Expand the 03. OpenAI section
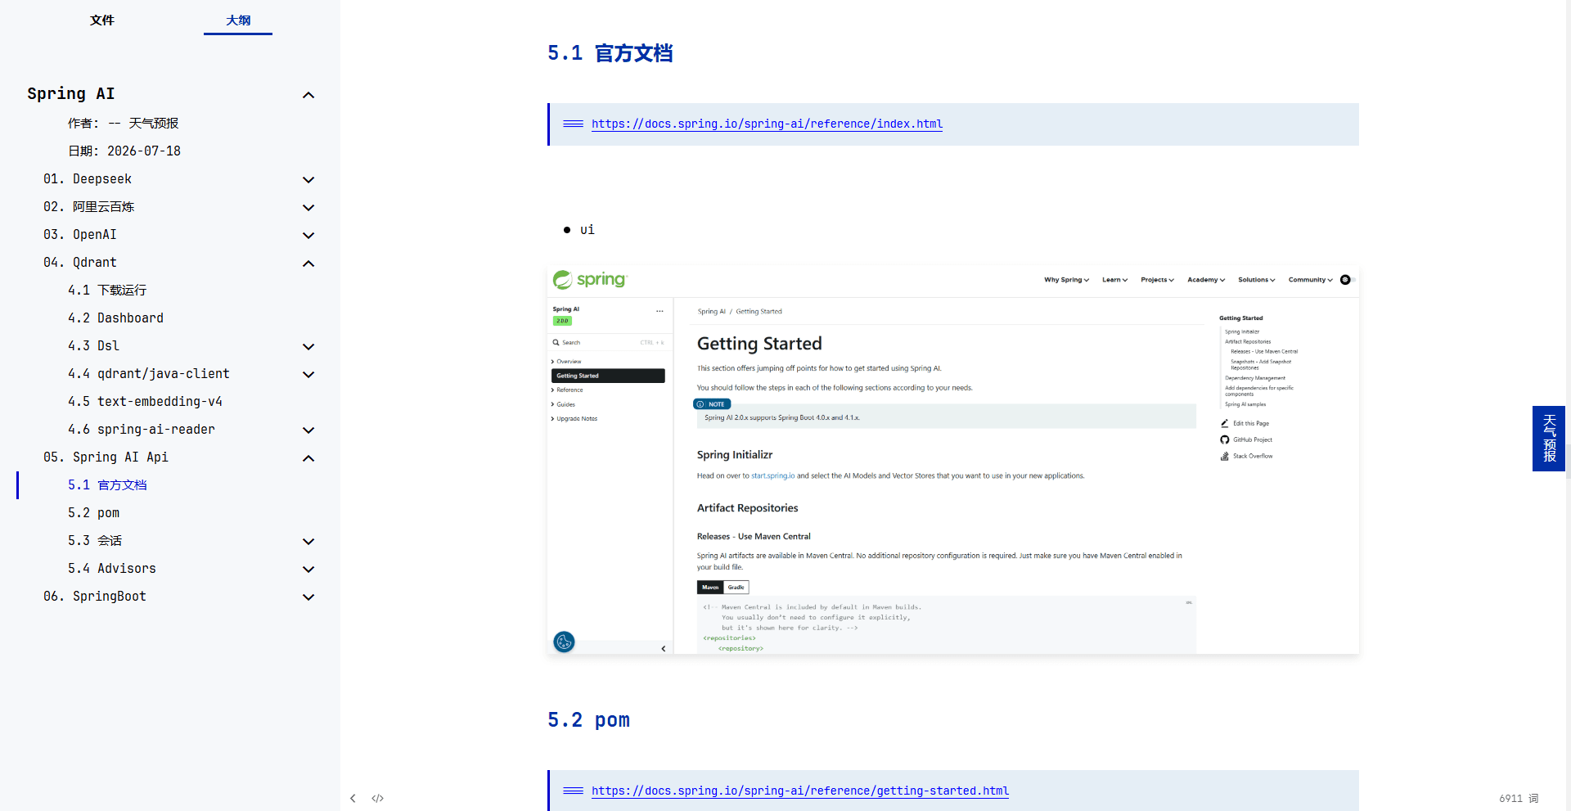This screenshot has height=811, width=1571. [x=308, y=235]
